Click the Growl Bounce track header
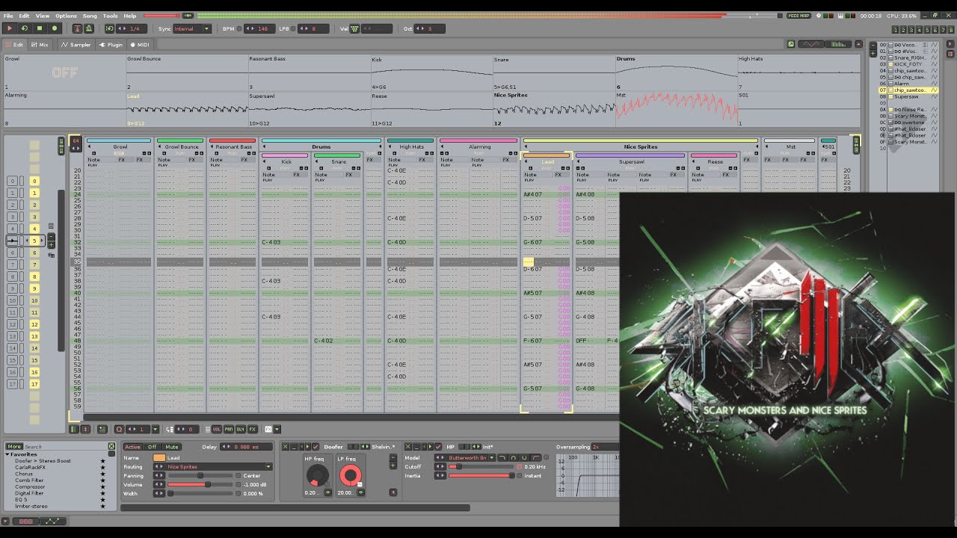Viewport: 957px width, 538px height. [180, 146]
